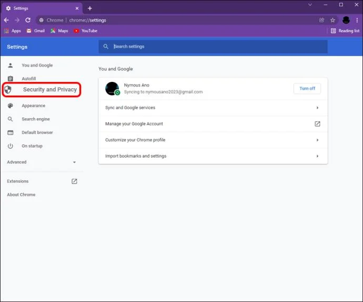
Task: Expand Customize your Chrome profile
Action: click(213, 140)
